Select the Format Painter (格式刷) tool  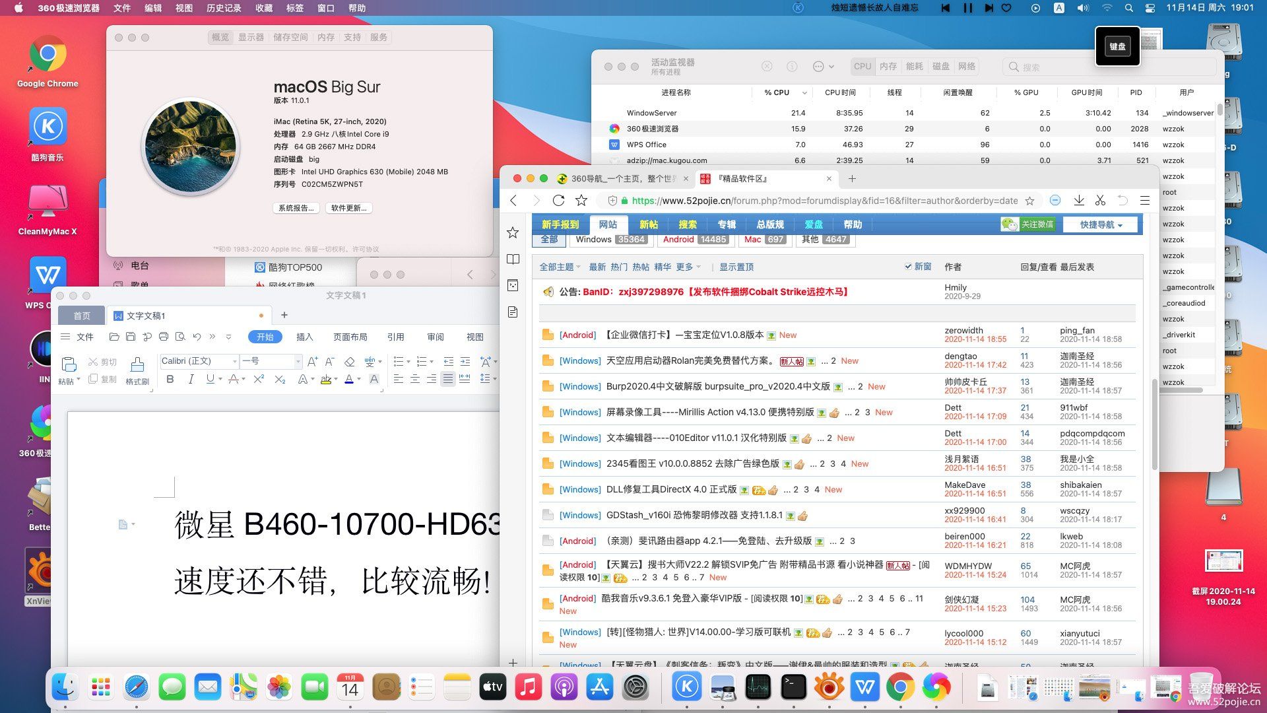pos(137,370)
